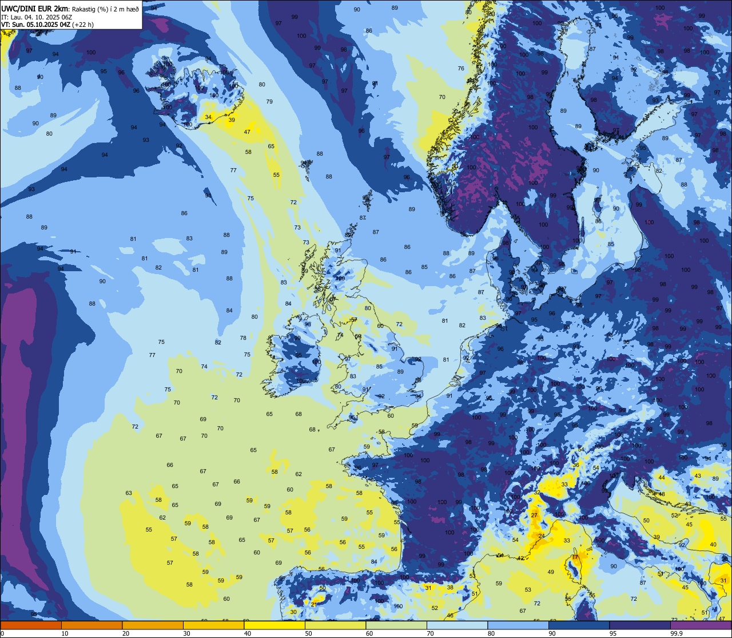Click the pale blue 70–80 legend swatch
The height and width of the screenshot is (638, 732).
(x=457, y=625)
